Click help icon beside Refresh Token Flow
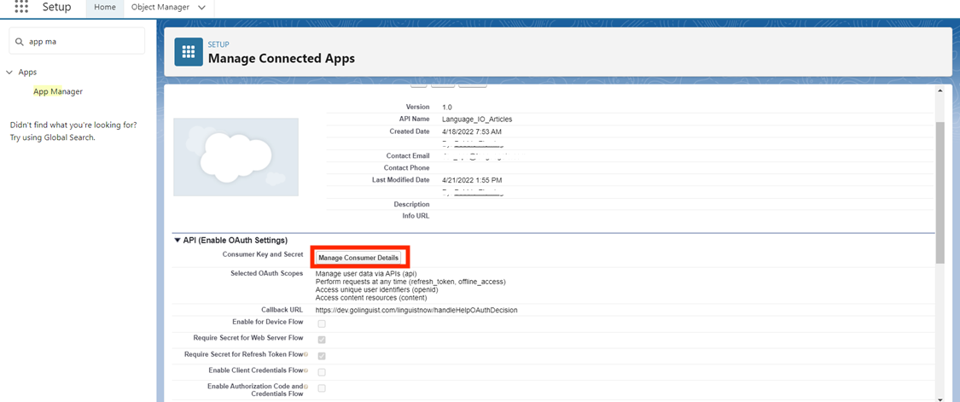Image resolution: width=960 pixels, height=402 pixels. (305, 355)
